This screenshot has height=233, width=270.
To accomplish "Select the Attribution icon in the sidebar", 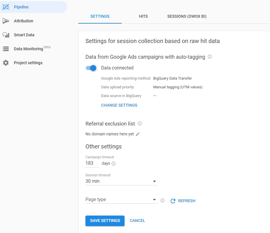I will click(x=6, y=21).
